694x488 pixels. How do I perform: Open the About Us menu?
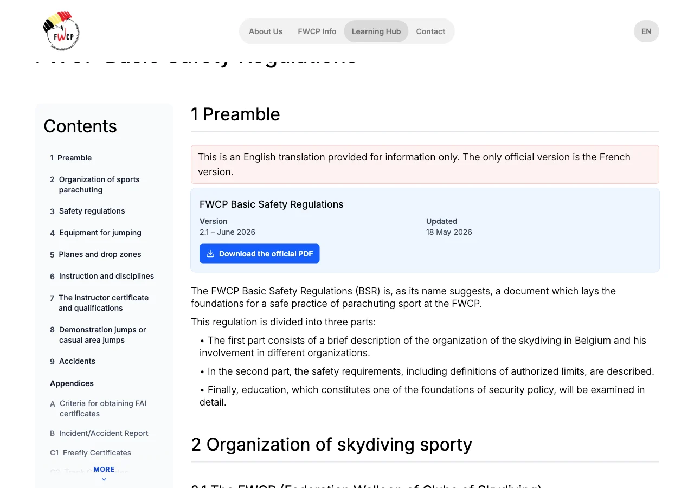(266, 31)
